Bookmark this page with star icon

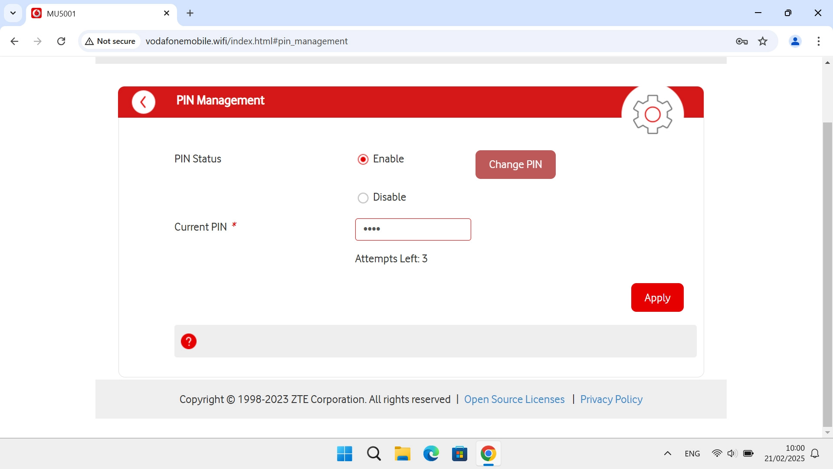tap(763, 41)
